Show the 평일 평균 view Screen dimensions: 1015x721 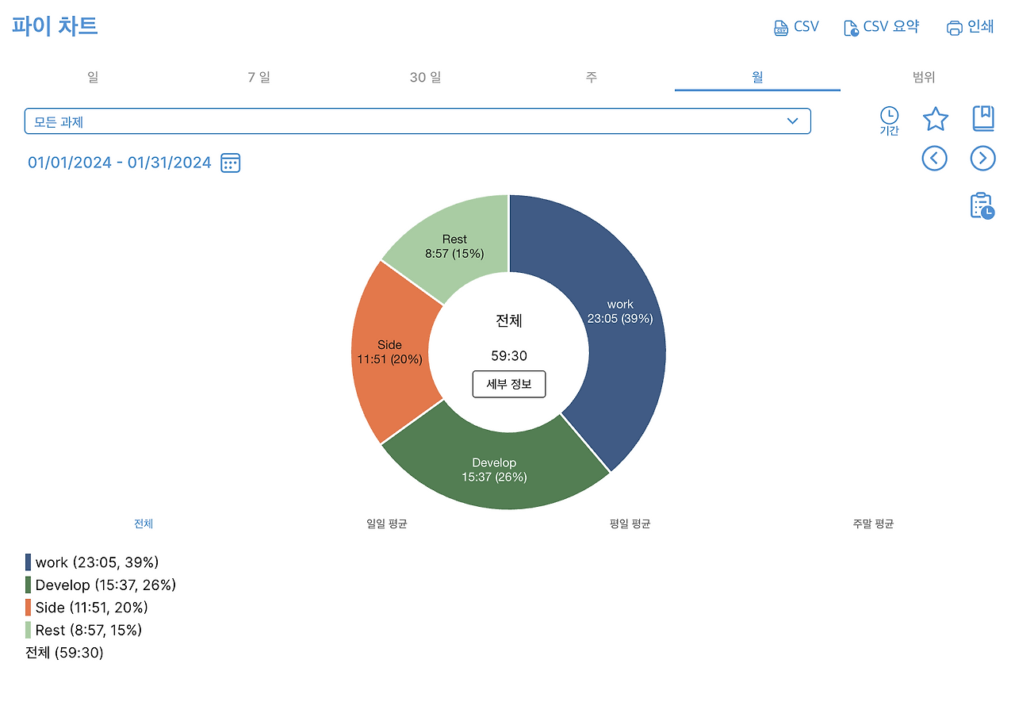[630, 523]
